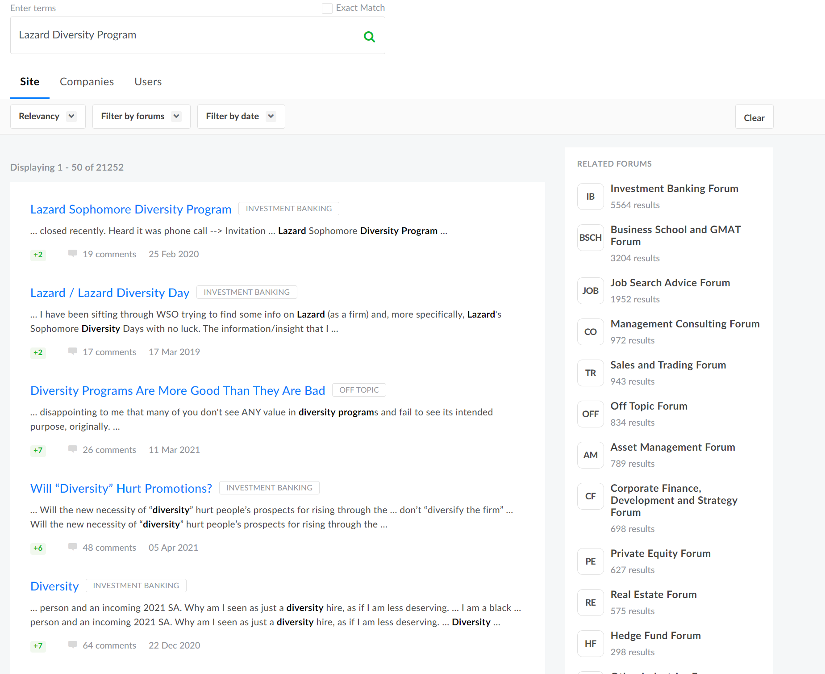
Task: Click the PE Private Equity forum icon
Action: coord(590,561)
